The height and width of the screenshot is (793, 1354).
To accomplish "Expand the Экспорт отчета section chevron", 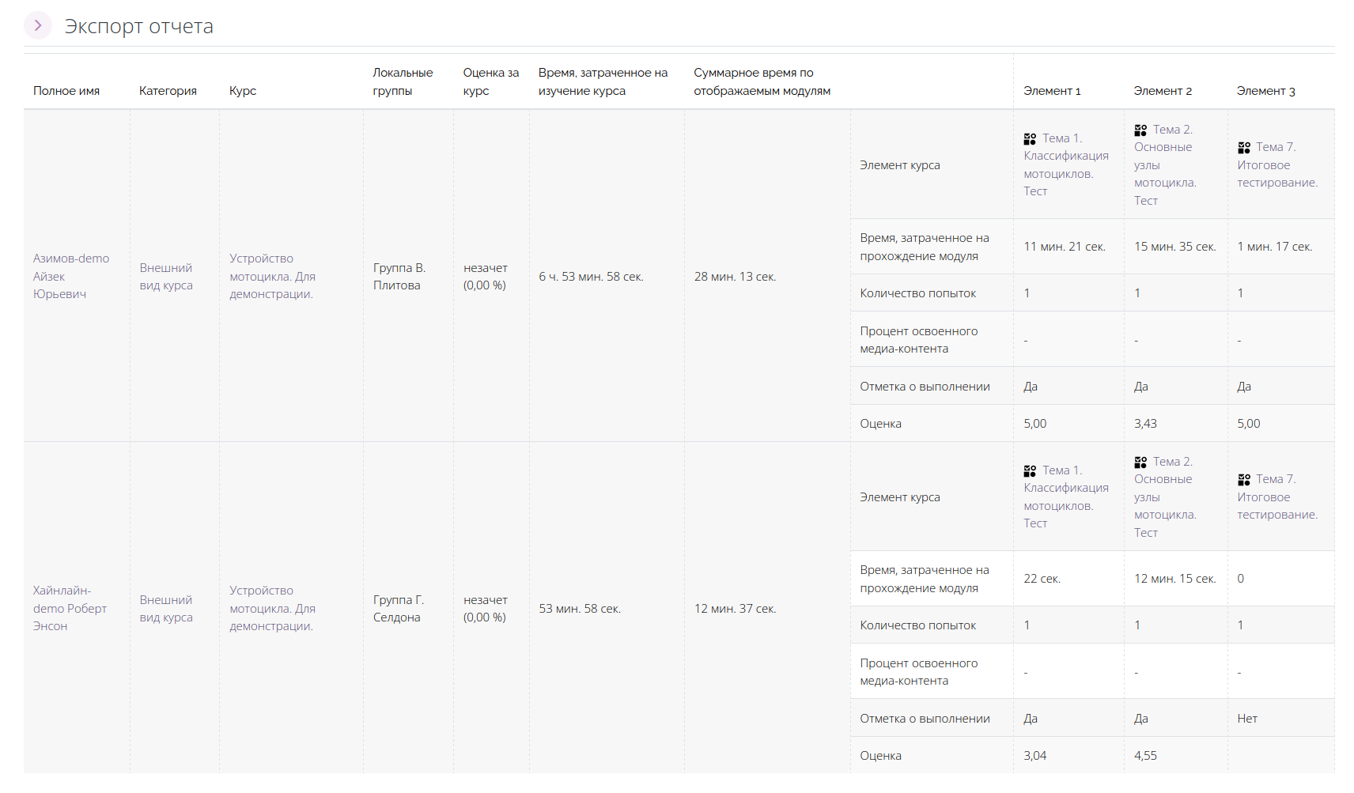I will [x=38, y=26].
